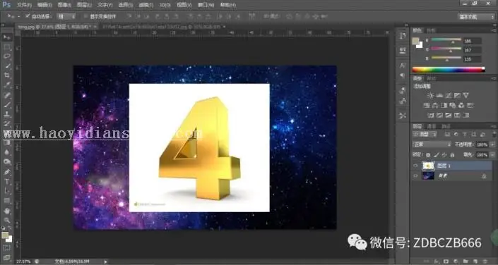Open the fill slider arrow
The image size is (498, 265).
click(x=492, y=155)
